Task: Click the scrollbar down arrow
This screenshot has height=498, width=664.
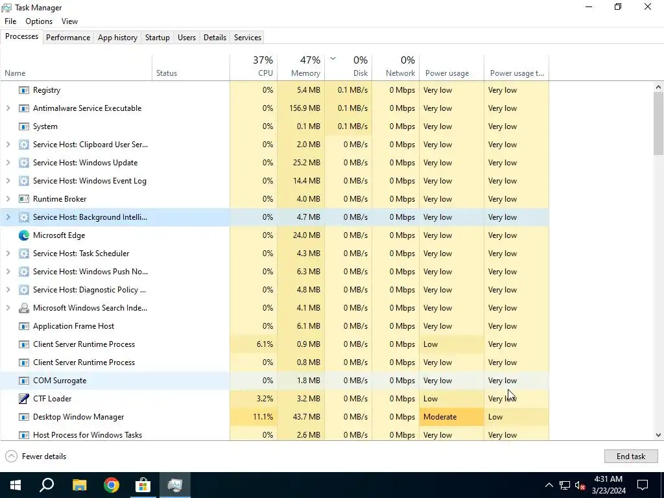Action: coord(658,435)
